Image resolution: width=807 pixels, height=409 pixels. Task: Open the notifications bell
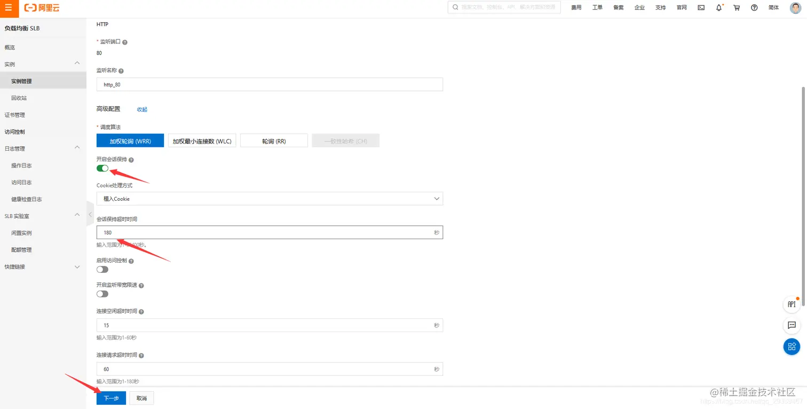pos(719,7)
